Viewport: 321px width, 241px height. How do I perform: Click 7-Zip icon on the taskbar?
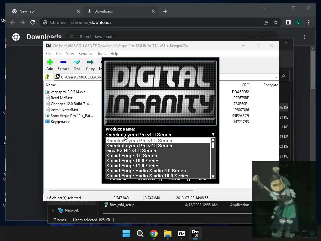182,233
